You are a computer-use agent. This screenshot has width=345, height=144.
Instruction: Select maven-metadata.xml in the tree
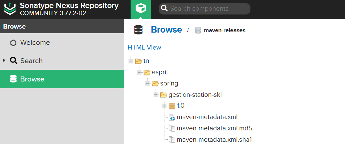[207, 117]
